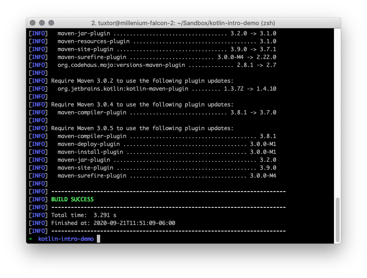Click the terminal cursor block at the prompt
Screen dimensions: 367x278
pyautogui.click(x=98, y=239)
